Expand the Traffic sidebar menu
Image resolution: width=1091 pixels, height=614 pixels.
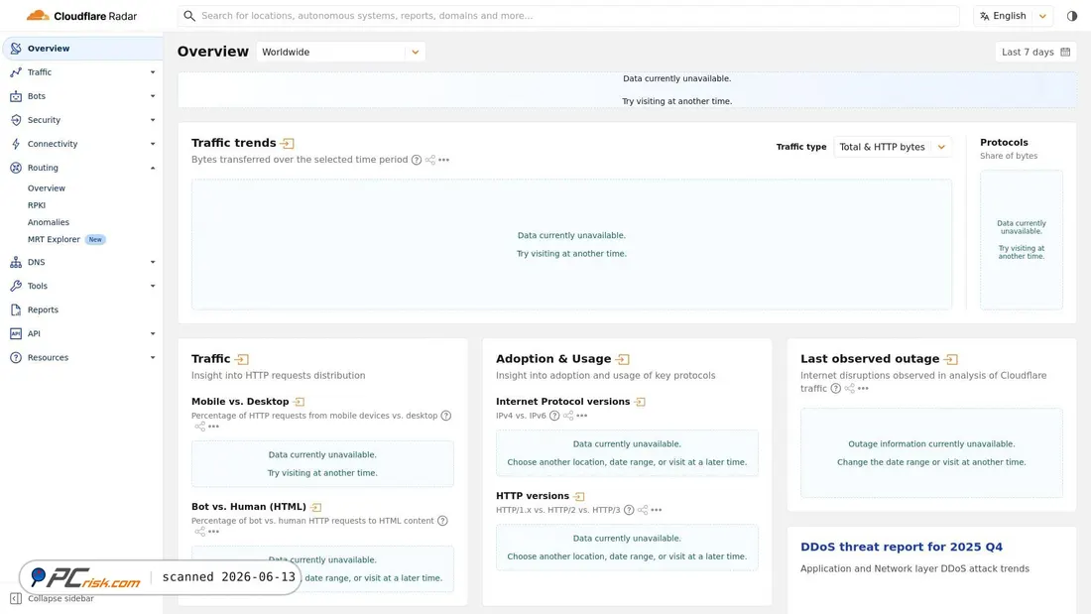[153, 72]
